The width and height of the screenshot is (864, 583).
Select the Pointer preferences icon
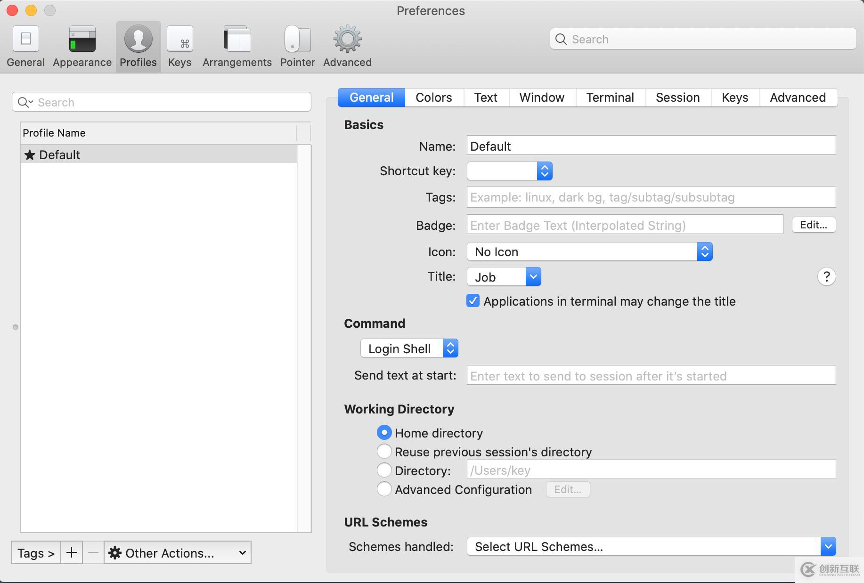[297, 45]
